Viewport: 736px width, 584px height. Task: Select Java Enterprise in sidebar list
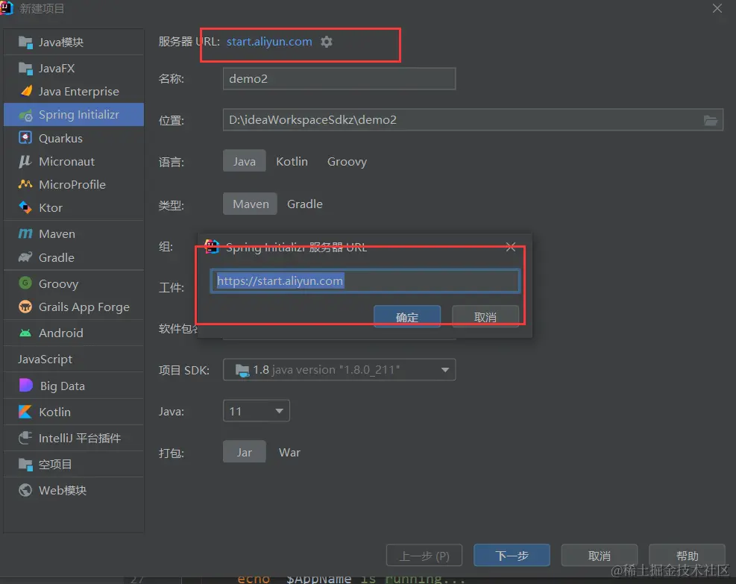click(x=74, y=91)
